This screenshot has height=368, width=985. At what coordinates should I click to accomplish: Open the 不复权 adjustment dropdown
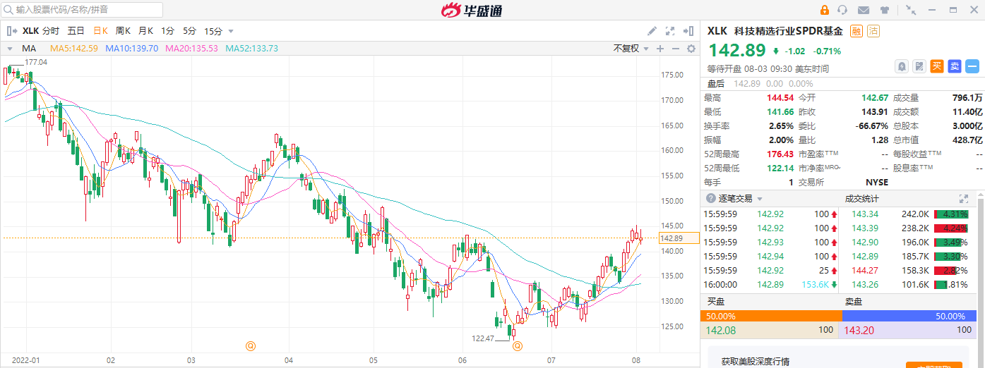click(x=630, y=49)
